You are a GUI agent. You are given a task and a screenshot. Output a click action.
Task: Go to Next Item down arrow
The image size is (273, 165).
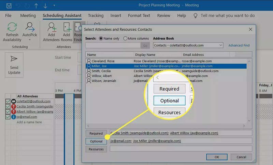(x=45, y=6)
